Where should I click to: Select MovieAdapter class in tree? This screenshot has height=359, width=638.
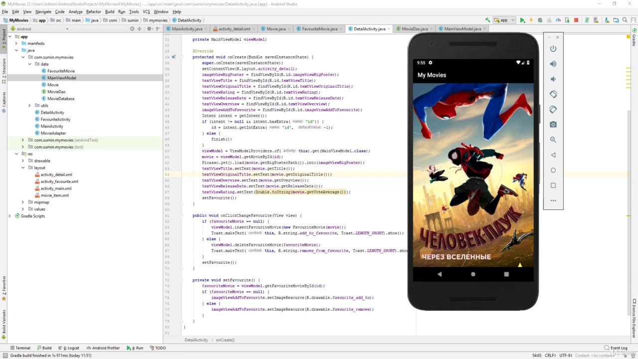(x=53, y=133)
